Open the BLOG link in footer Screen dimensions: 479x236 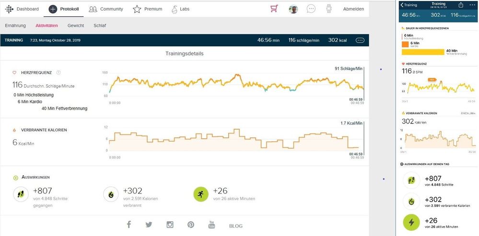236,225
